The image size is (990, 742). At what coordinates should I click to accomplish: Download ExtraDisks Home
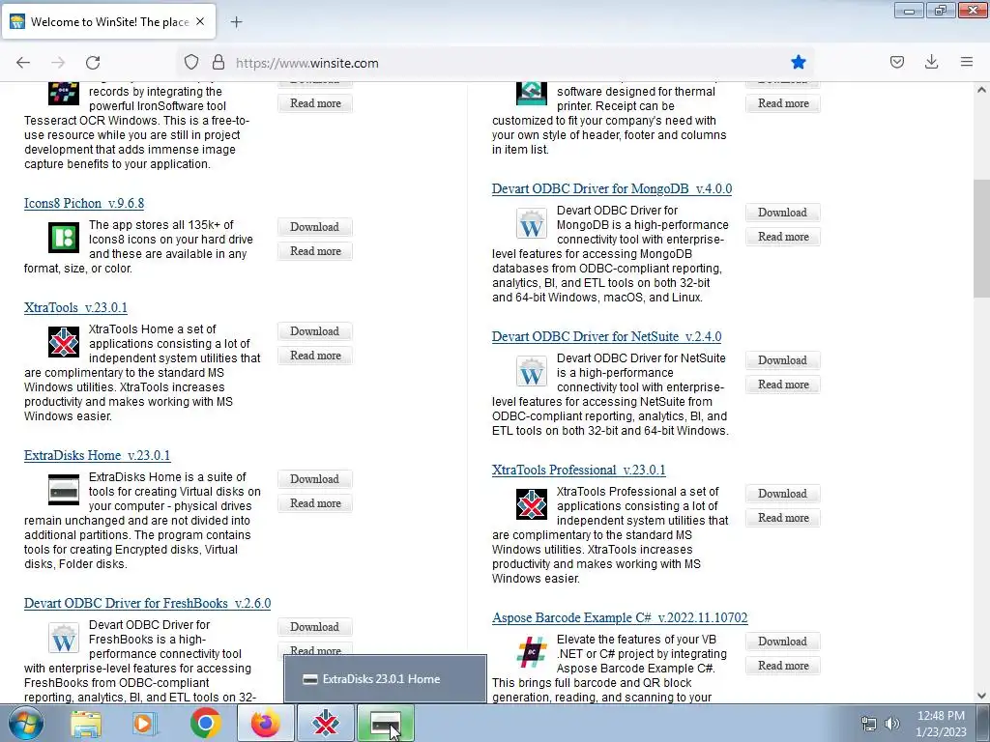point(315,479)
